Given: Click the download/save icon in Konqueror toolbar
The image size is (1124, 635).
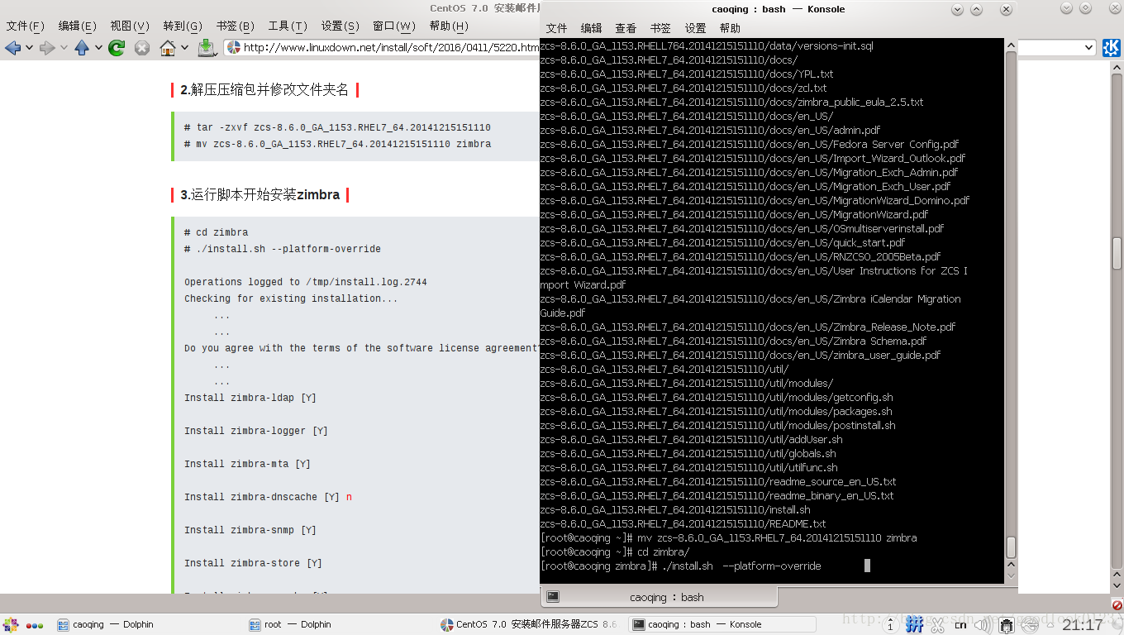Looking at the screenshot, I should coord(207,48).
